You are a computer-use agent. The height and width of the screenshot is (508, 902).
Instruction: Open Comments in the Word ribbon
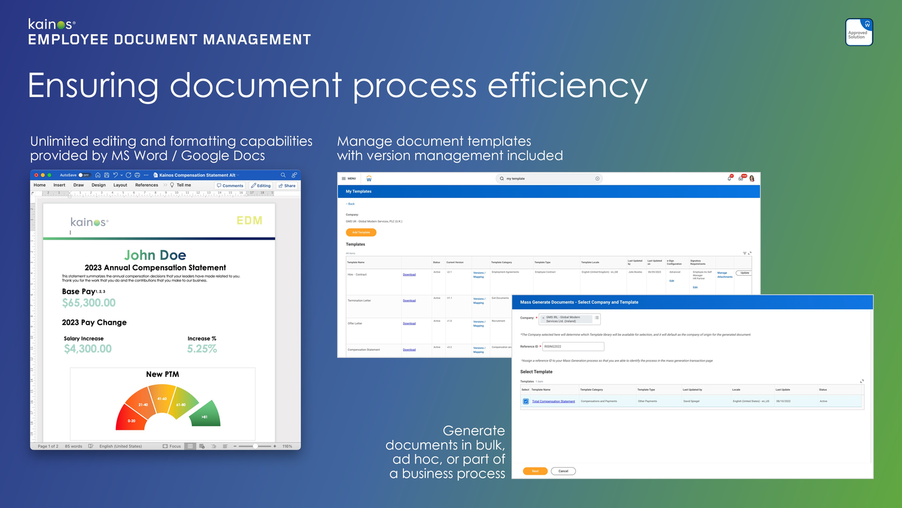pos(230,185)
